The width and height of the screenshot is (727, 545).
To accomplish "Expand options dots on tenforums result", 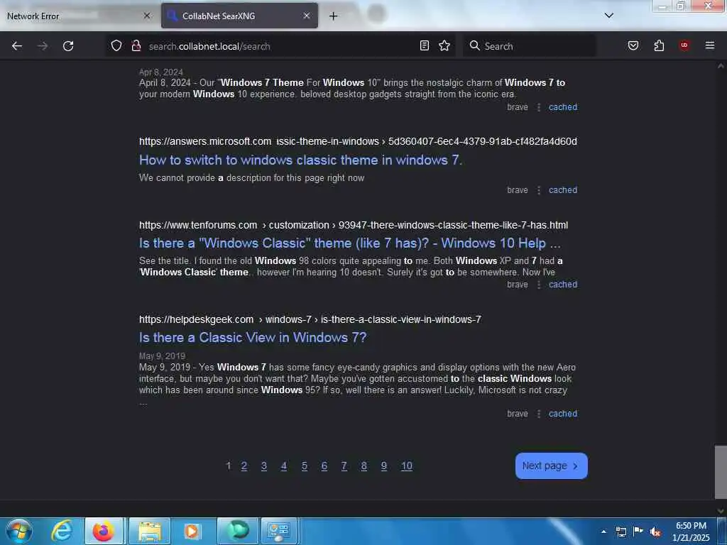I will point(539,285).
